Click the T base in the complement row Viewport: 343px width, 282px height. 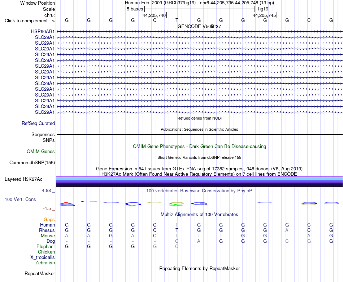click(x=177, y=20)
